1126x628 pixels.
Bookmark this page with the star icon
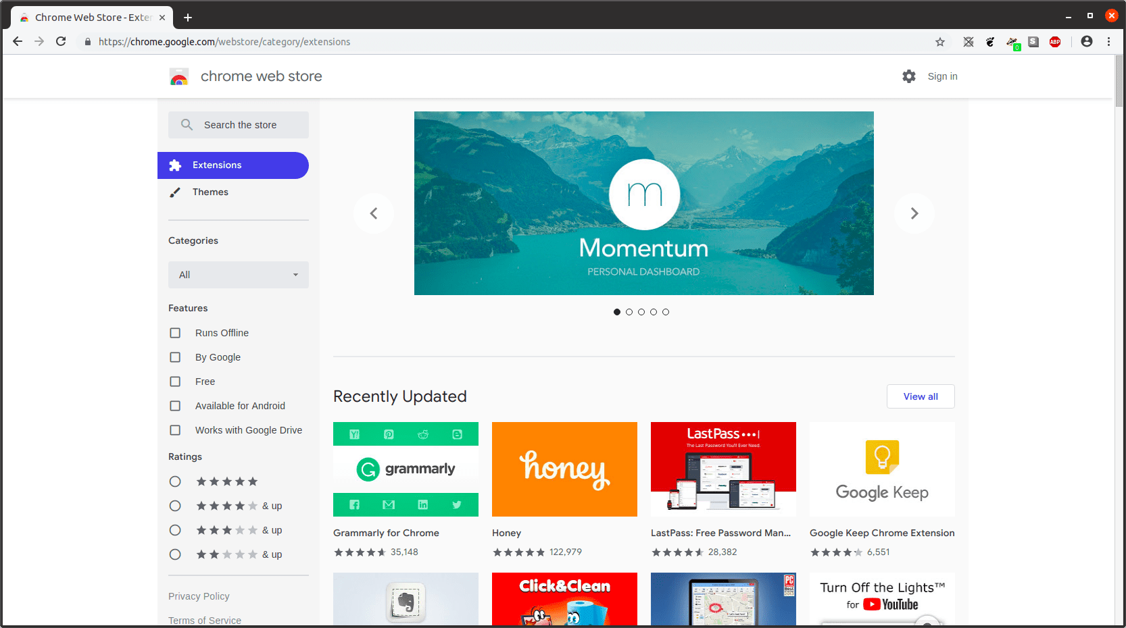point(940,42)
